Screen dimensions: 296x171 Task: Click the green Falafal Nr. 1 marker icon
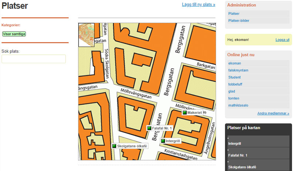(149, 128)
